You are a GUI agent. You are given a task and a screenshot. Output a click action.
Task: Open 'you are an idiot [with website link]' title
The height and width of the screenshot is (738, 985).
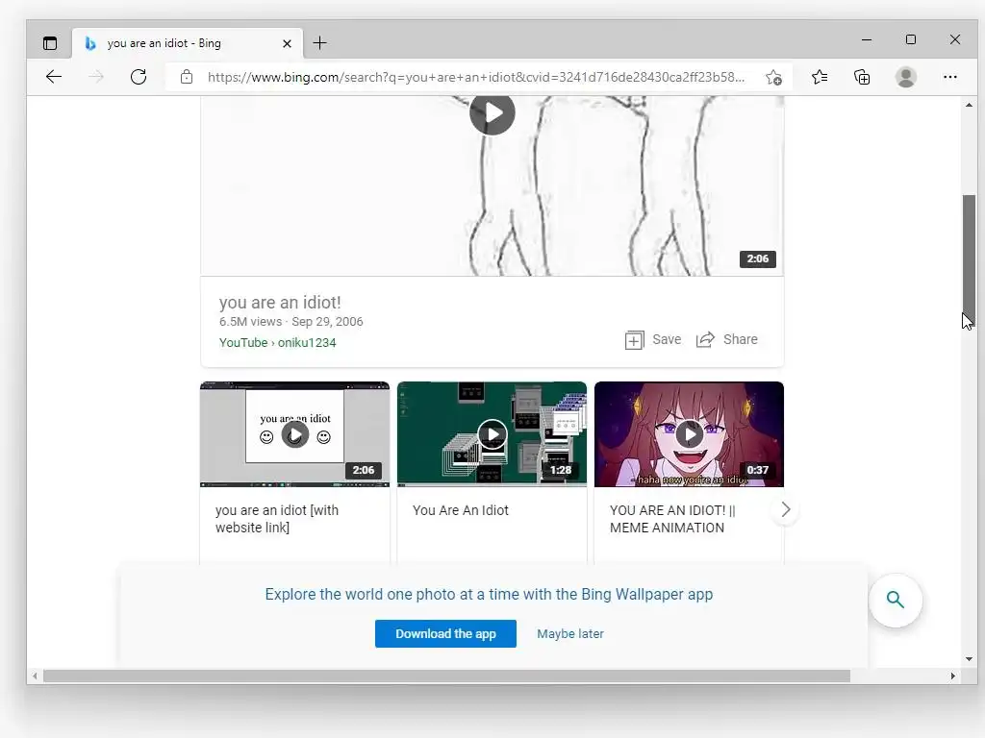coord(277,519)
